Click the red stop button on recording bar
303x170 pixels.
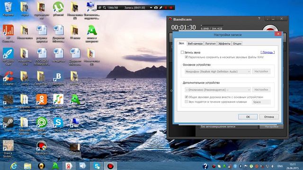point(171,8)
